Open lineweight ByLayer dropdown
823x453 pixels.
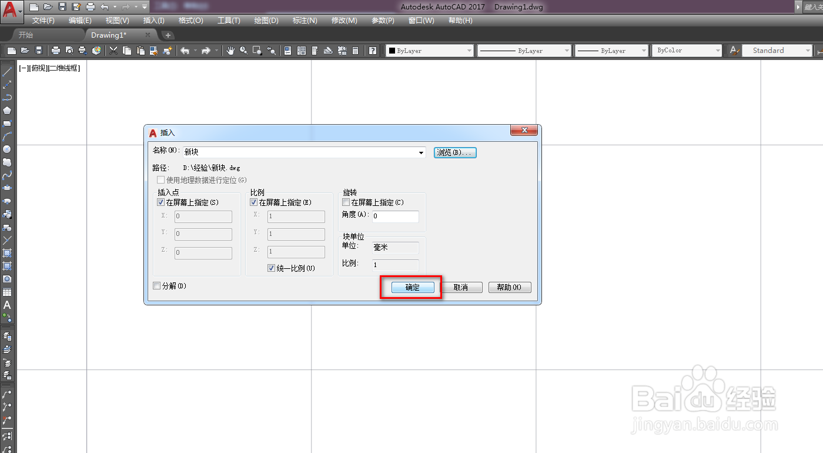click(x=611, y=51)
